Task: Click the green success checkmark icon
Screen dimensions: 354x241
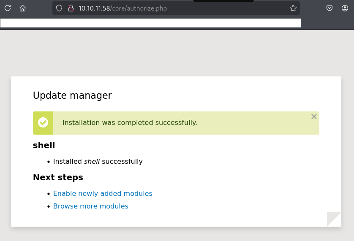Action: point(43,123)
